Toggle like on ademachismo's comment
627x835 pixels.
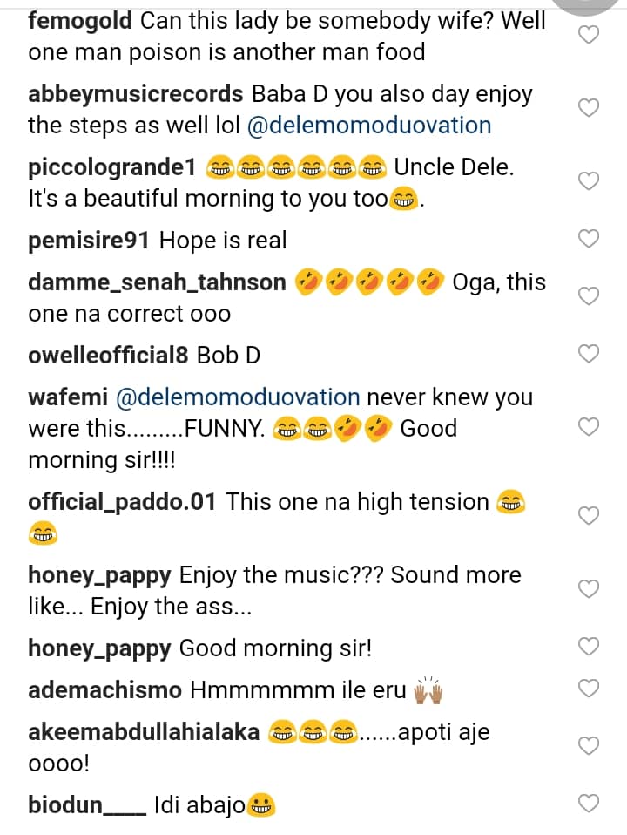pos(590,689)
